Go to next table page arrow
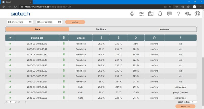204x109 pixels. pos(25,102)
